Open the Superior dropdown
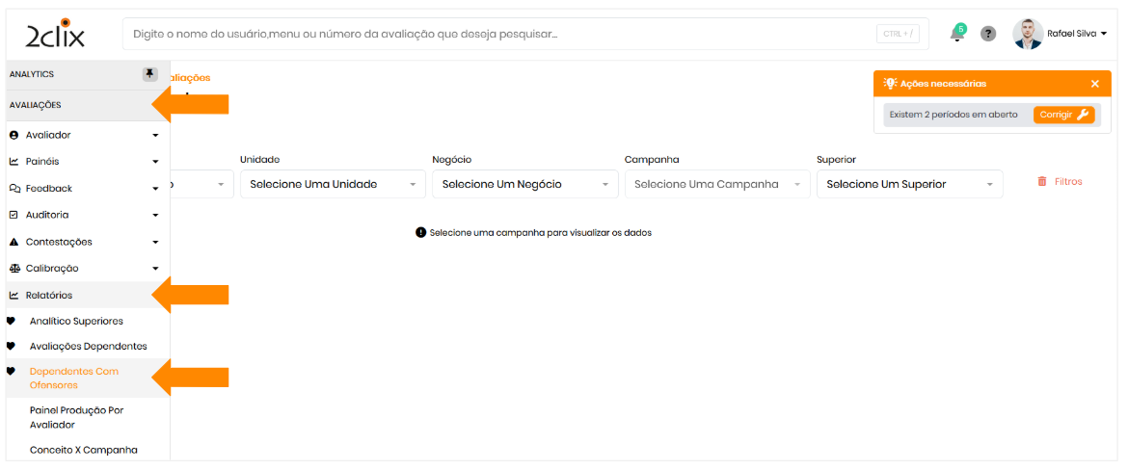Image resolution: width=1128 pixels, height=470 pixels. click(909, 184)
